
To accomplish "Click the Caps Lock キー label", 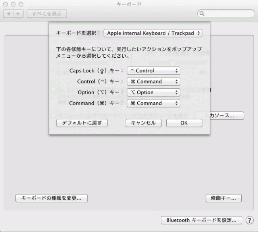I will coord(96,70).
